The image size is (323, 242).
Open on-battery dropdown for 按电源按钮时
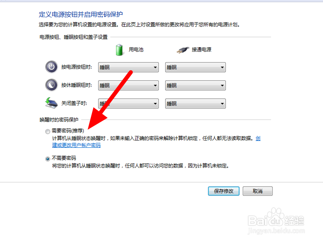pos(128,67)
